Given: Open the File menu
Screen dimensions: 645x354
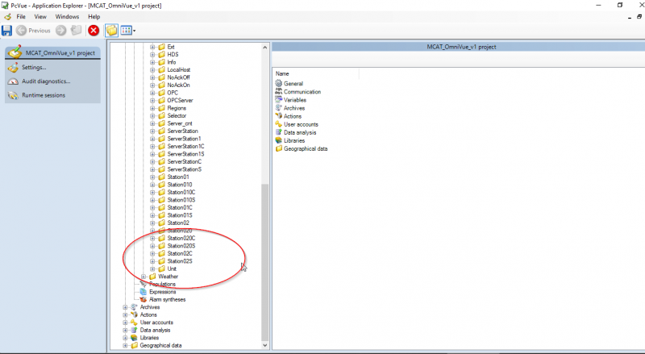Looking at the screenshot, I should coord(21,17).
